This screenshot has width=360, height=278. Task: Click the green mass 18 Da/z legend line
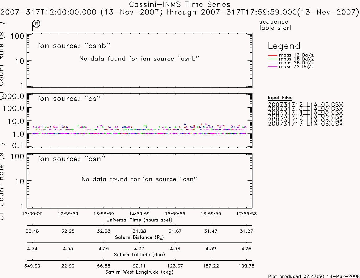(273, 59)
